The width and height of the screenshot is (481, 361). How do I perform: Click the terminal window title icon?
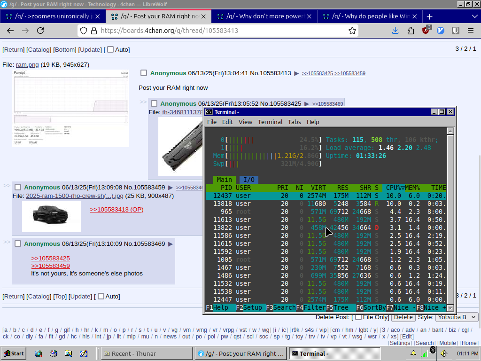[x=209, y=112]
